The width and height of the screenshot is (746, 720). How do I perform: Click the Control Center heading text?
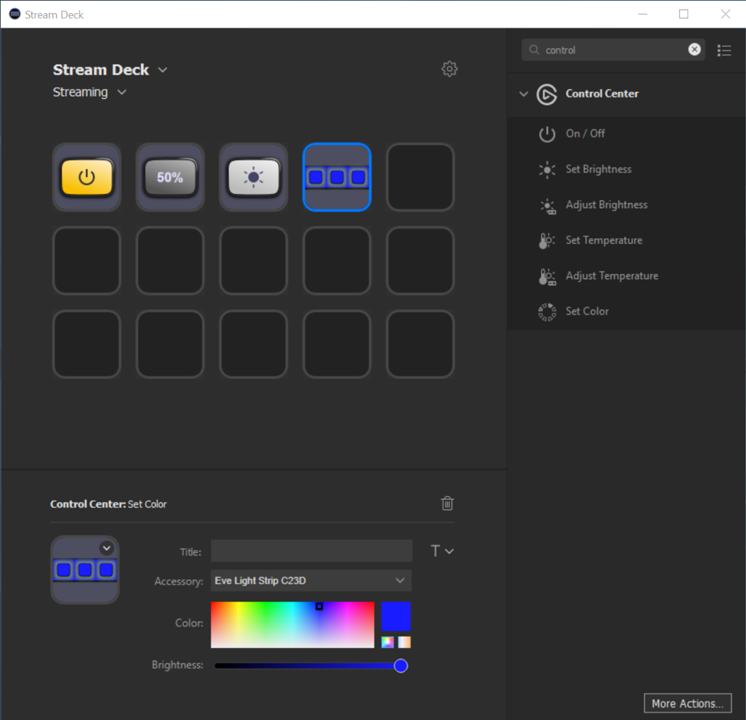point(602,94)
